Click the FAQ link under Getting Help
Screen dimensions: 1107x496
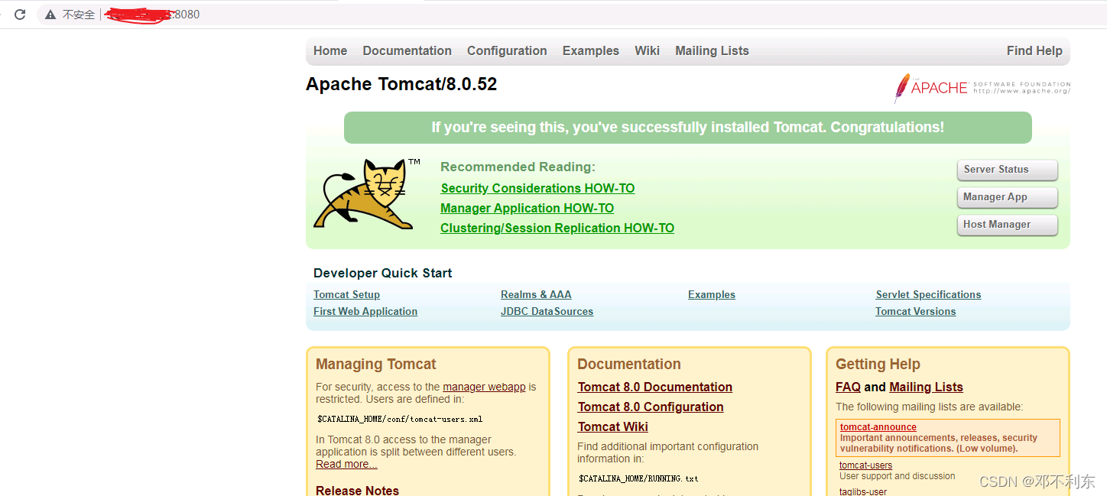pos(848,387)
